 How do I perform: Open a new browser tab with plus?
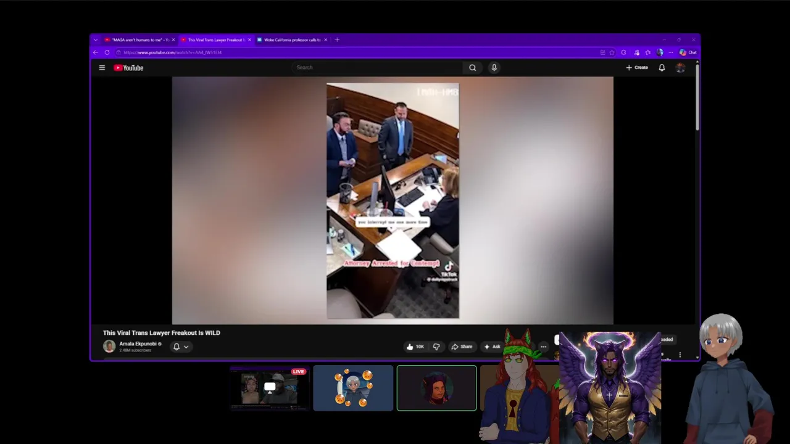click(x=337, y=40)
